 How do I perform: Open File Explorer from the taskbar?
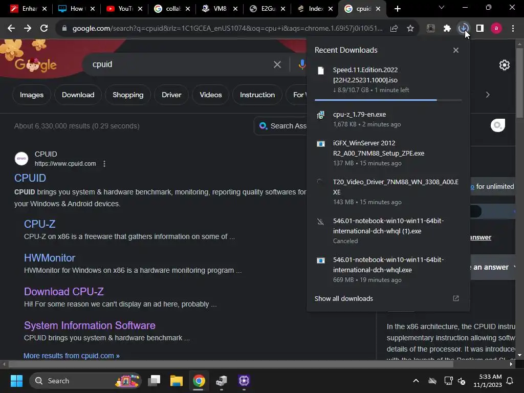(x=177, y=381)
